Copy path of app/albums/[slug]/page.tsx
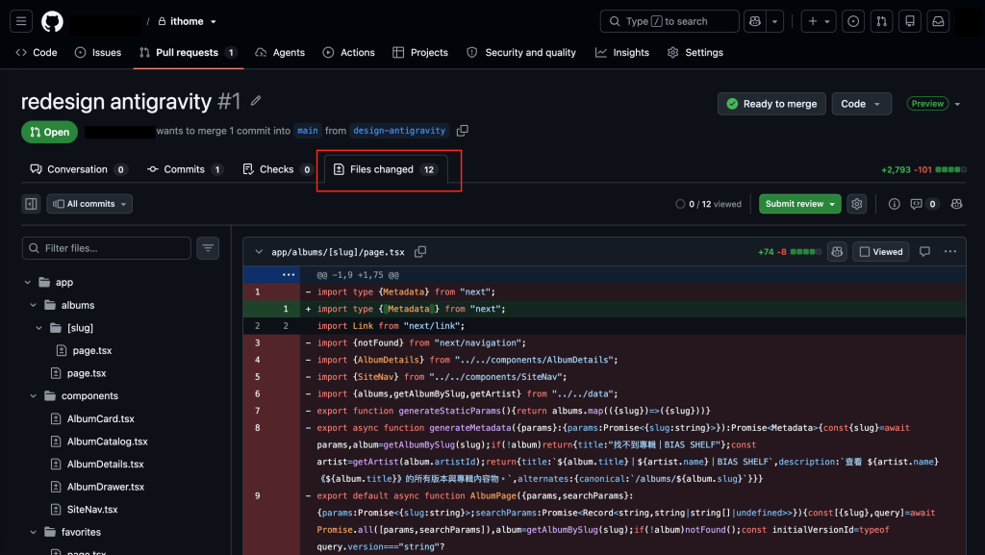The width and height of the screenshot is (985, 555). [x=420, y=252]
